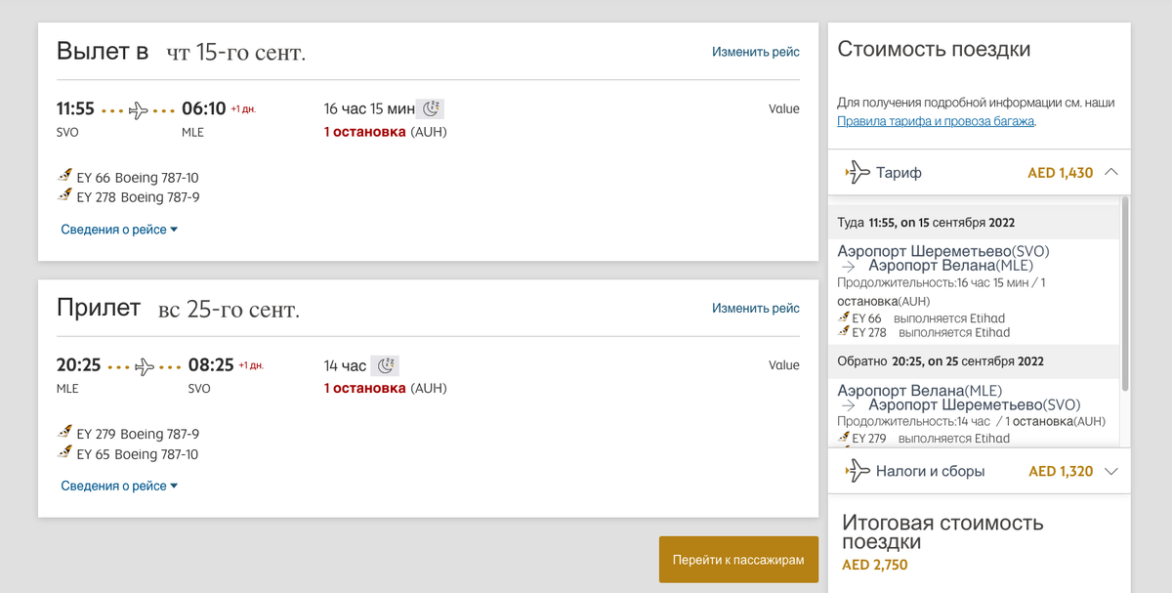Click the Туда 11:55, on 15 сентября 2022 row
The height and width of the screenshot is (593, 1172).
point(975,223)
